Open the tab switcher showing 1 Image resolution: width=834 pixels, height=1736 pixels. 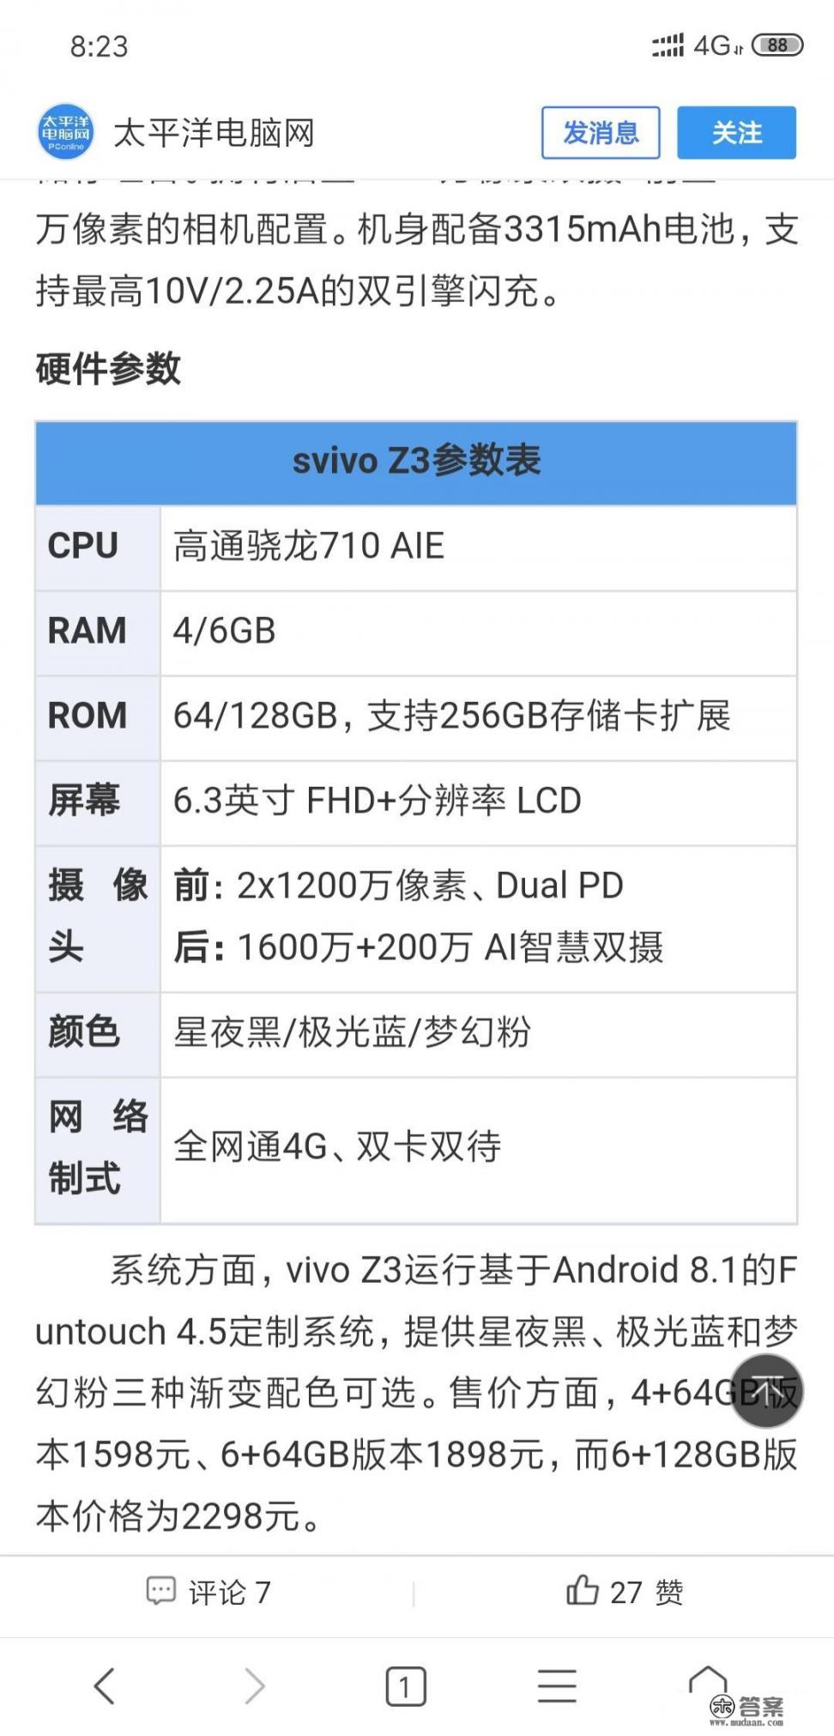404,1686
